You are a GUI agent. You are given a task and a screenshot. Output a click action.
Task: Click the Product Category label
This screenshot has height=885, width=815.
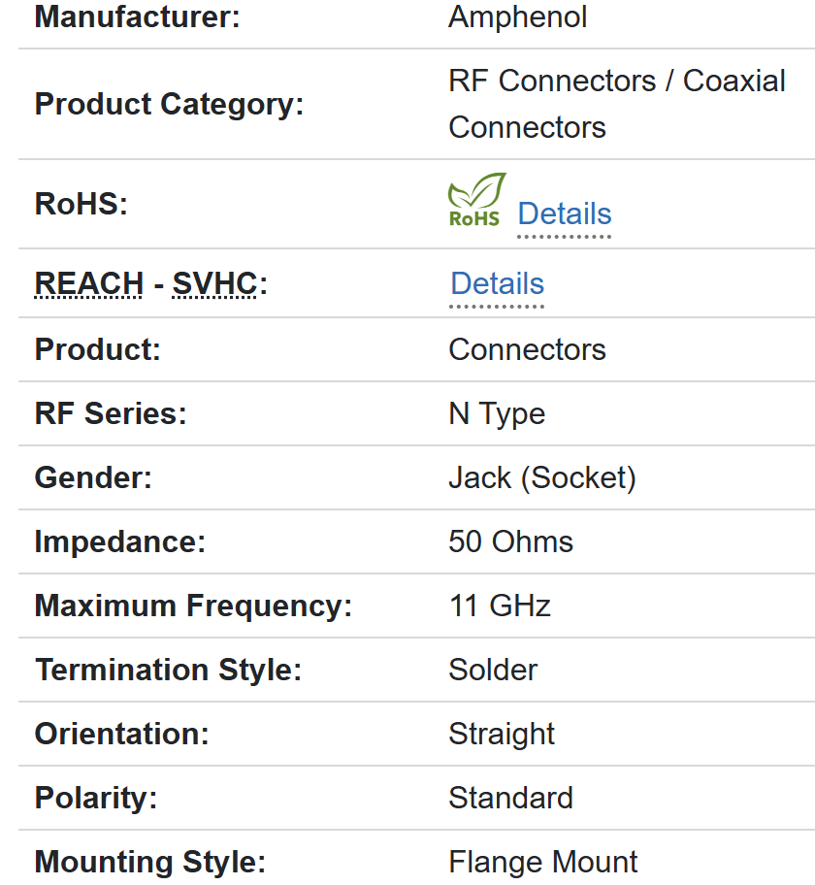tap(169, 104)
